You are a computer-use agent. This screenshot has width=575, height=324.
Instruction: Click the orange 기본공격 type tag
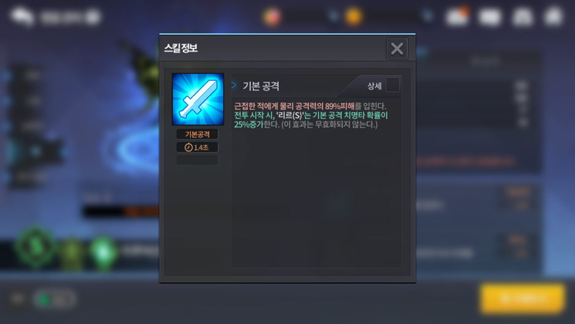tap(198, 134)
